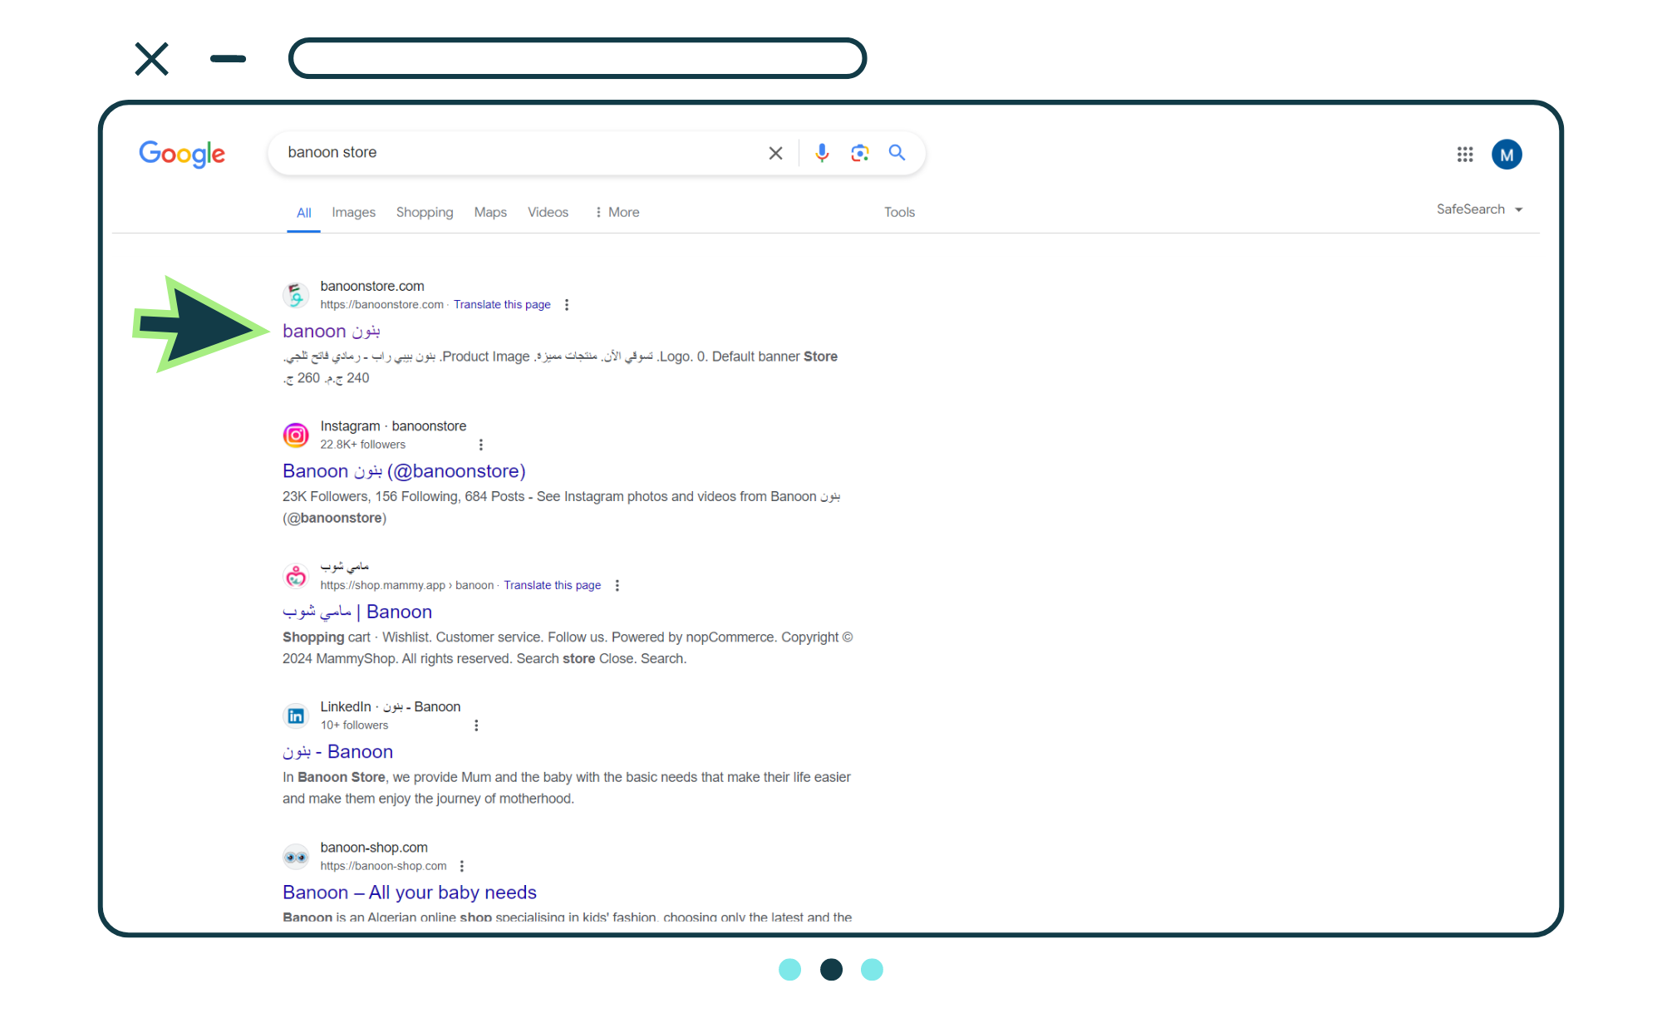Open the profile account avatar M
The height and width of the screenshot is (1013, 1662).
click(1506, 155)
